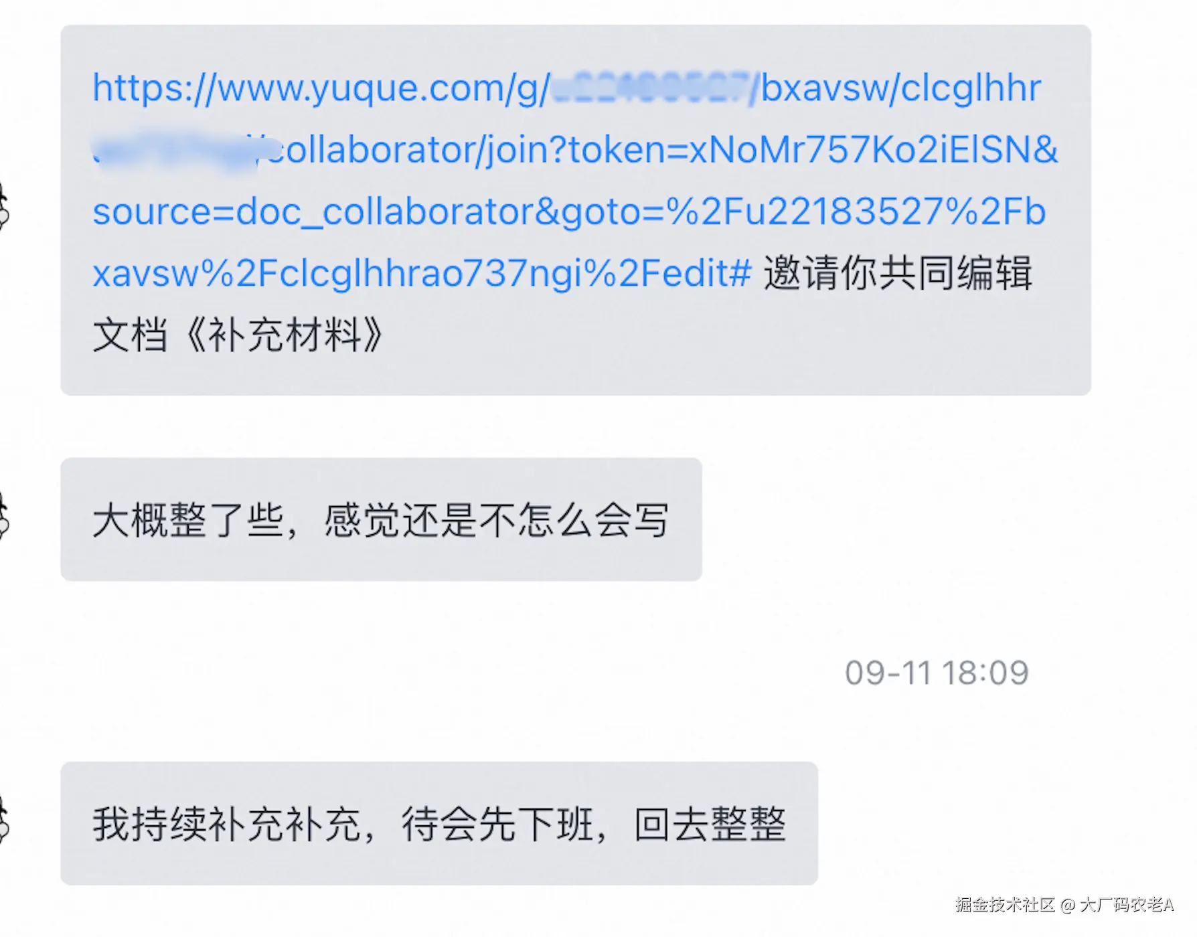Click the bxavsw/clcglhhr end of the first URL line
This screenshot has height=937, width=1197.
(x=901, y=88)
